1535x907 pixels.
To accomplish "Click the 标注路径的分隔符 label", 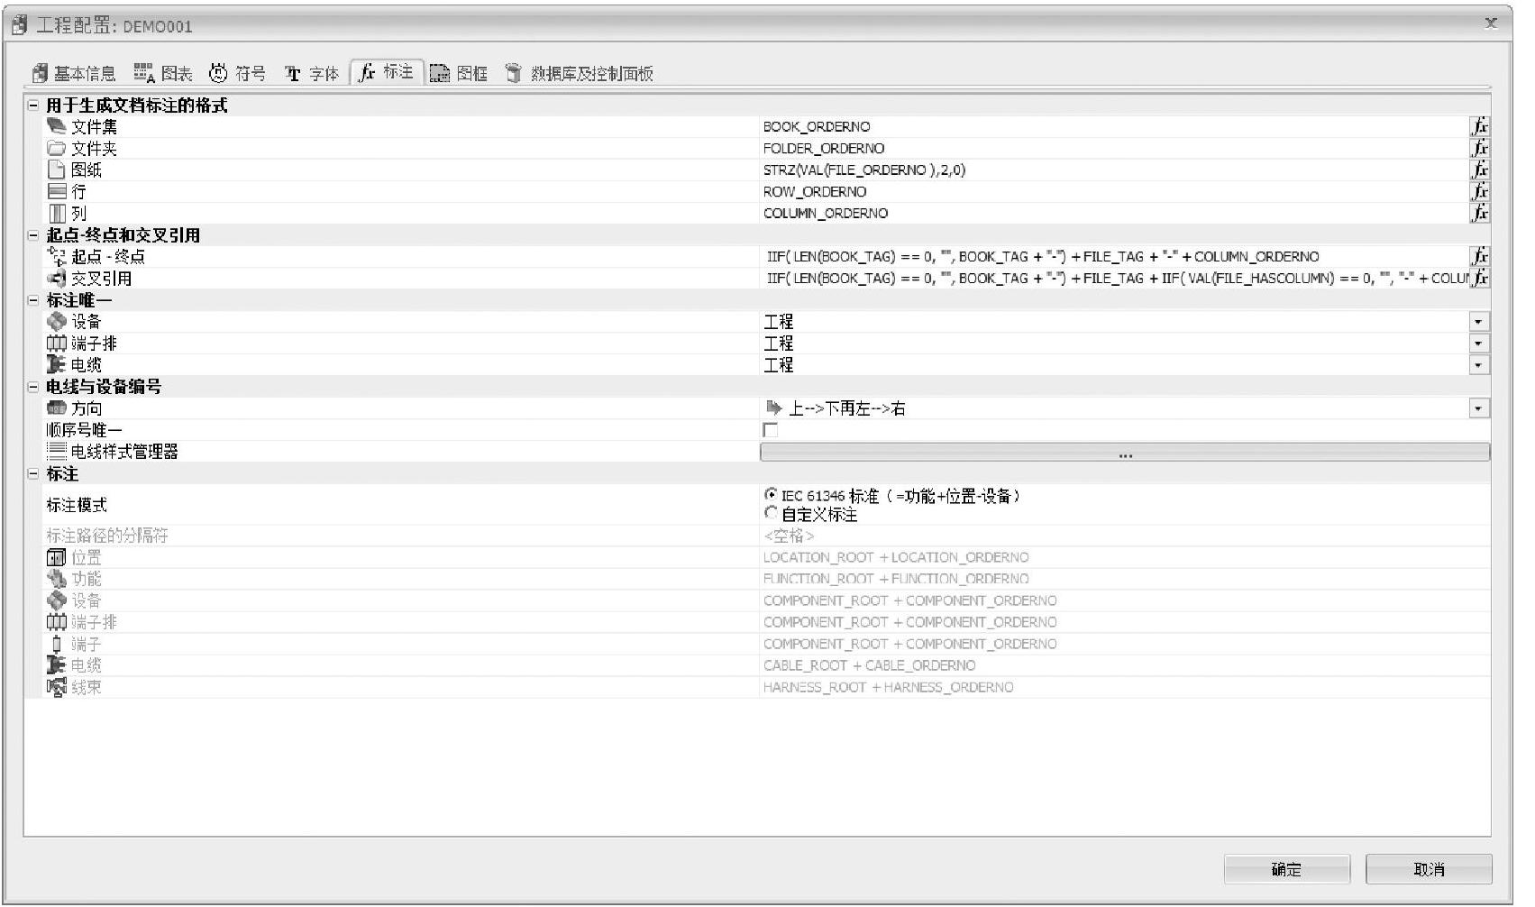I will pos(107,536).
